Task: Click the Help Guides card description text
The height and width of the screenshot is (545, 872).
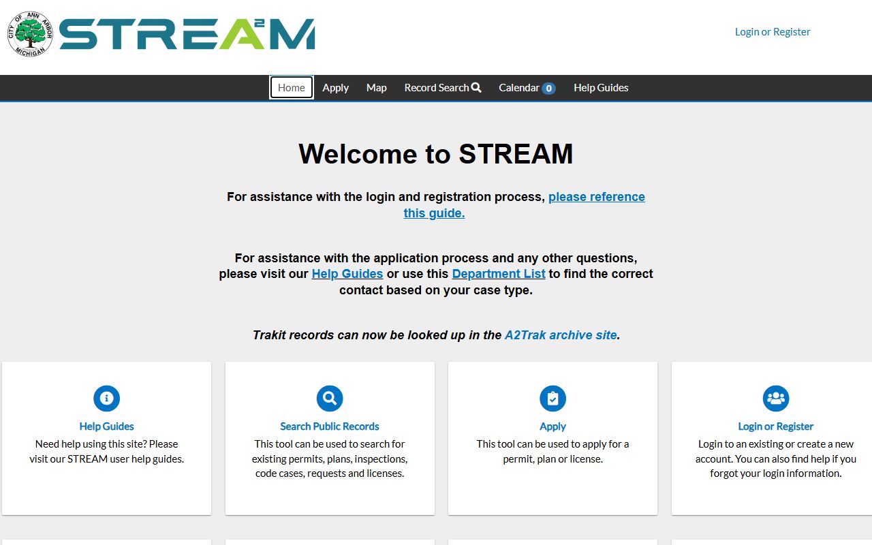Action: click(106, 451)
